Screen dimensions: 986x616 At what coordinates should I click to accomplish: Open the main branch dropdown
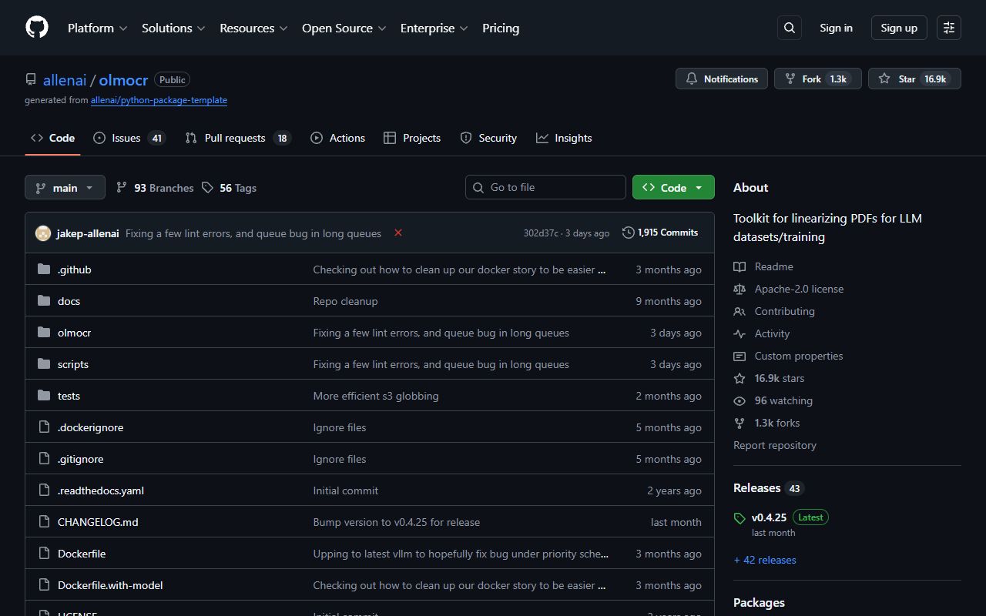point(65,187)
